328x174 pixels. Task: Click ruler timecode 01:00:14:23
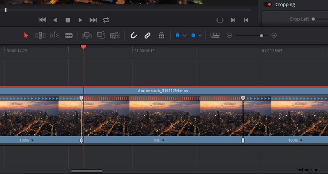coord(17,51)
